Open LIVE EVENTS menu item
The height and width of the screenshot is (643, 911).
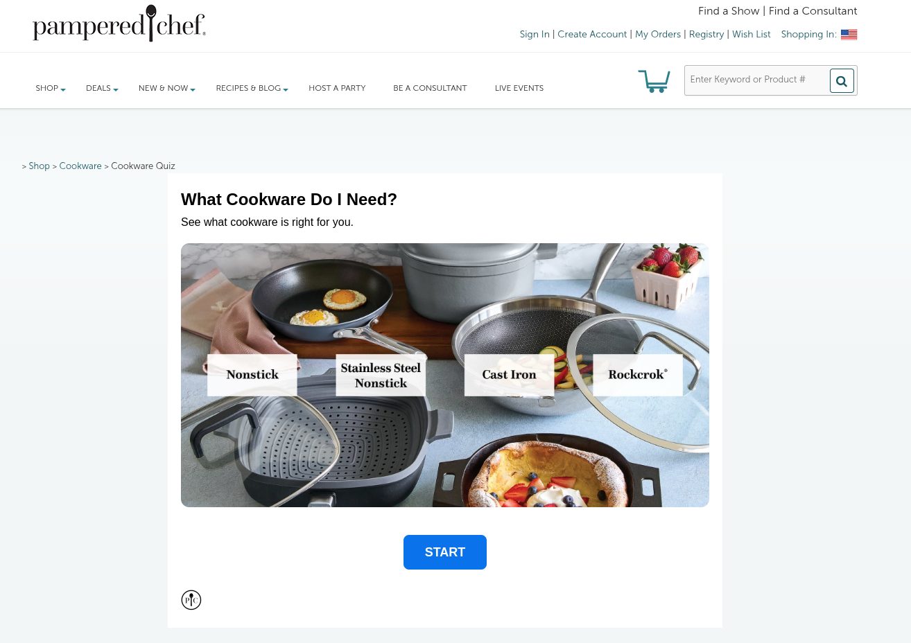519,88
